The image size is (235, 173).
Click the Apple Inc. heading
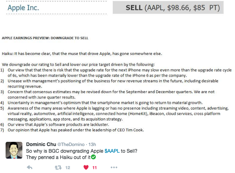[23, 8]
